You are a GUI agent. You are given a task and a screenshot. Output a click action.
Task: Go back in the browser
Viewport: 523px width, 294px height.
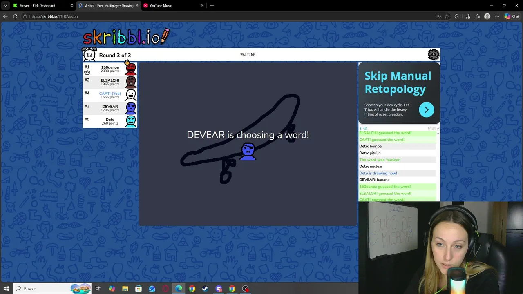[x=5, y=16]
